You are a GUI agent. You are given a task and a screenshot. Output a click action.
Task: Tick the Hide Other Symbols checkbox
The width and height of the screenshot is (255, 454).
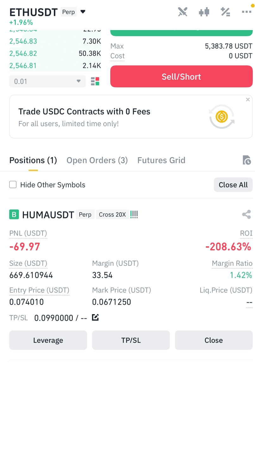(13, 185)
